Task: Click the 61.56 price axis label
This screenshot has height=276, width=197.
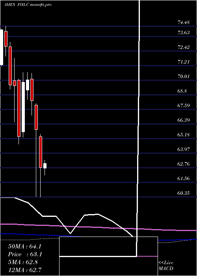Action: (184, 179)
